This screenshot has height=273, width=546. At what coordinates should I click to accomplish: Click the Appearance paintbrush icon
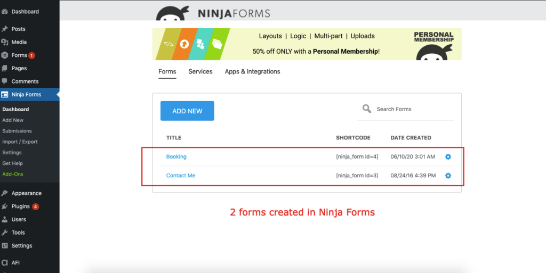point(4,193)
